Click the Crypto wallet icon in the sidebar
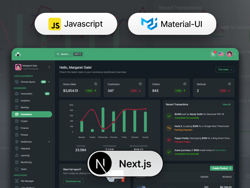The width and height of the screenshot is (250, 188). click(17, 121)
